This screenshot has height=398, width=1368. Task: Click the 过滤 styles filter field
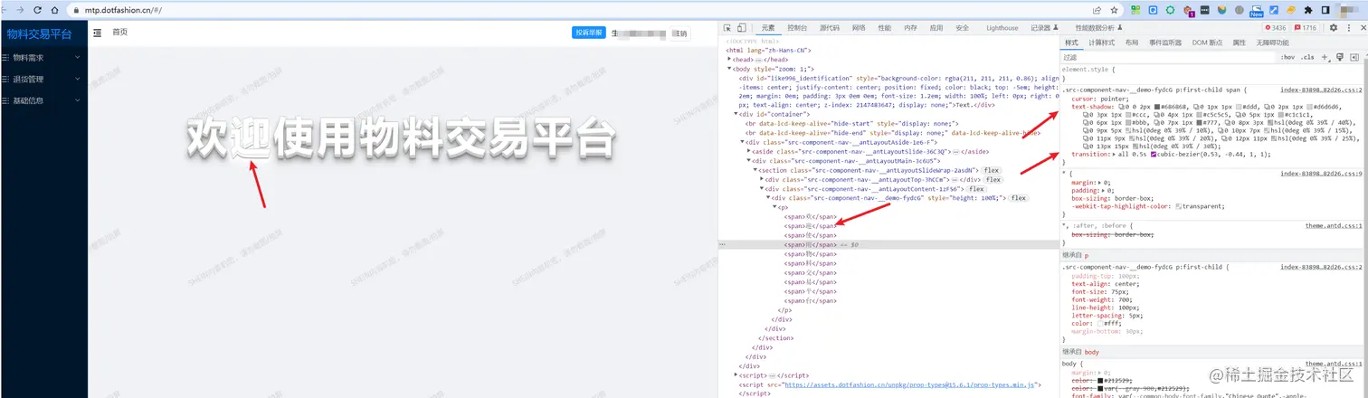pos(1167,57)
